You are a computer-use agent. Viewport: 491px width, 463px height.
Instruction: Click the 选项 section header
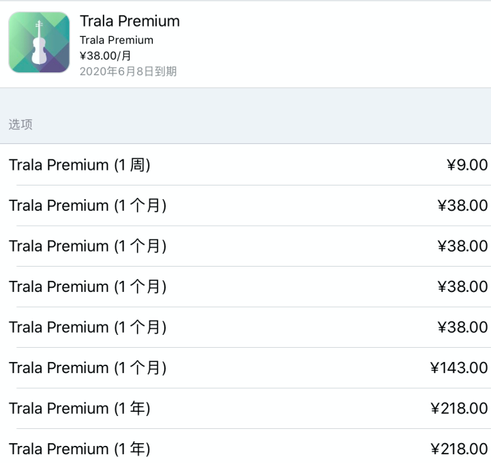pos(20,125)
